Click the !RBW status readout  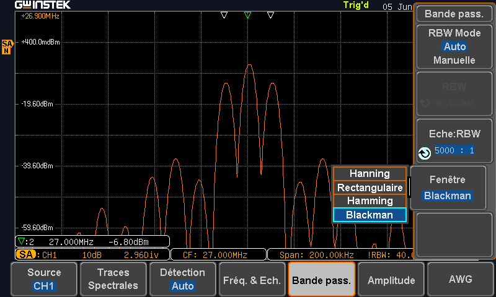click(x=391, y=255)
